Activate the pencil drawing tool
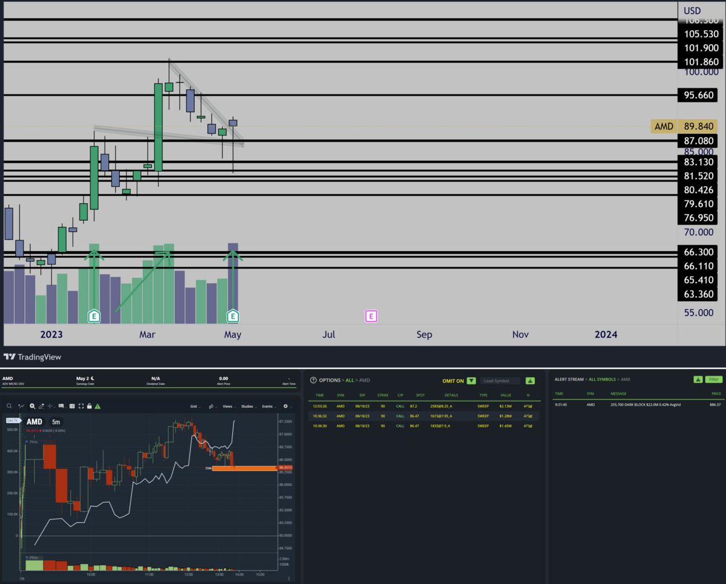This screenshot has width=726, height=584. coord(42,406)
